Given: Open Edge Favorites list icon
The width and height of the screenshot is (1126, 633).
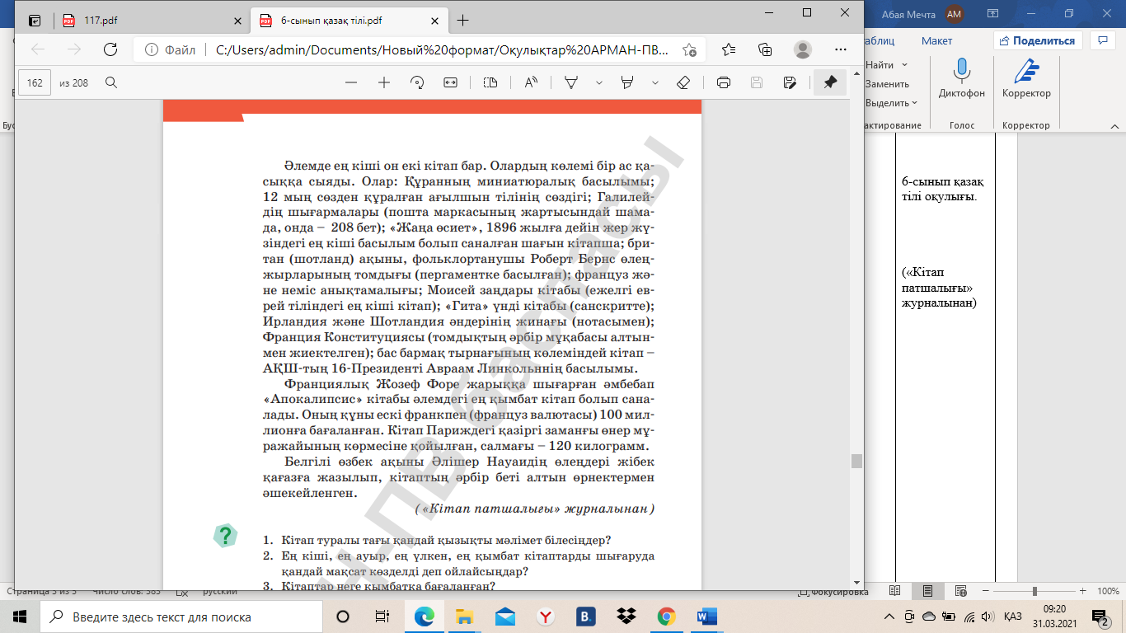Looking at the screenshot, I should pos(729,49).
